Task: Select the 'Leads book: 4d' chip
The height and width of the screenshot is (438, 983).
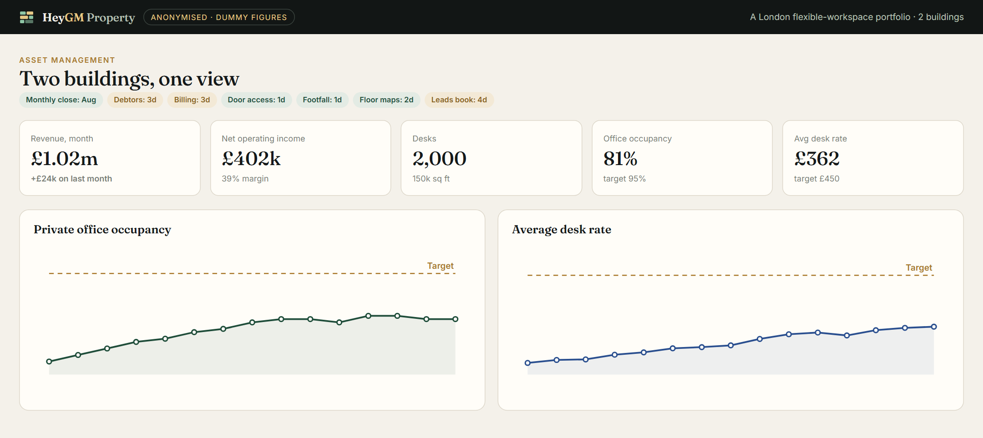Action: coord(459,100)
